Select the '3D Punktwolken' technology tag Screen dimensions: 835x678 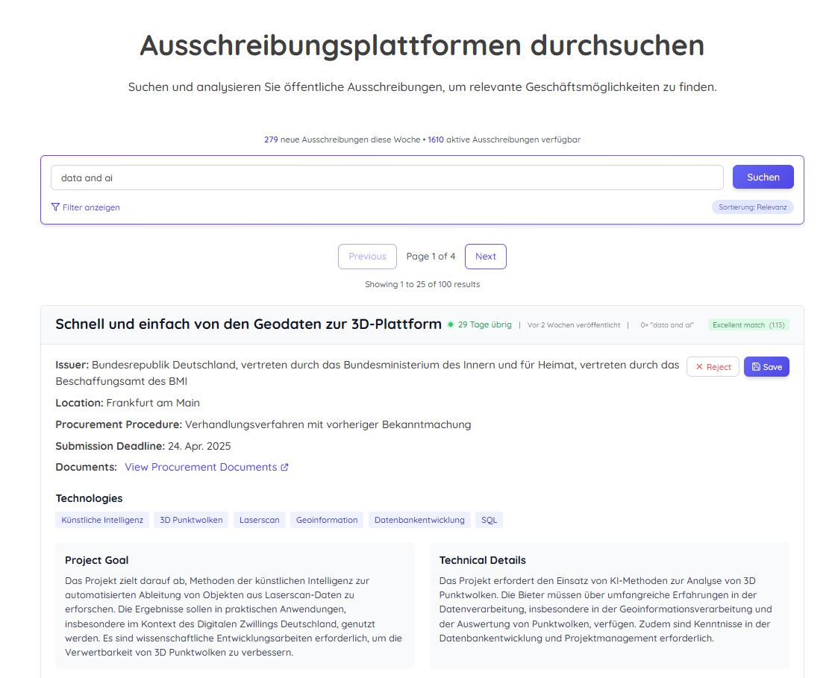pos(191,520)
